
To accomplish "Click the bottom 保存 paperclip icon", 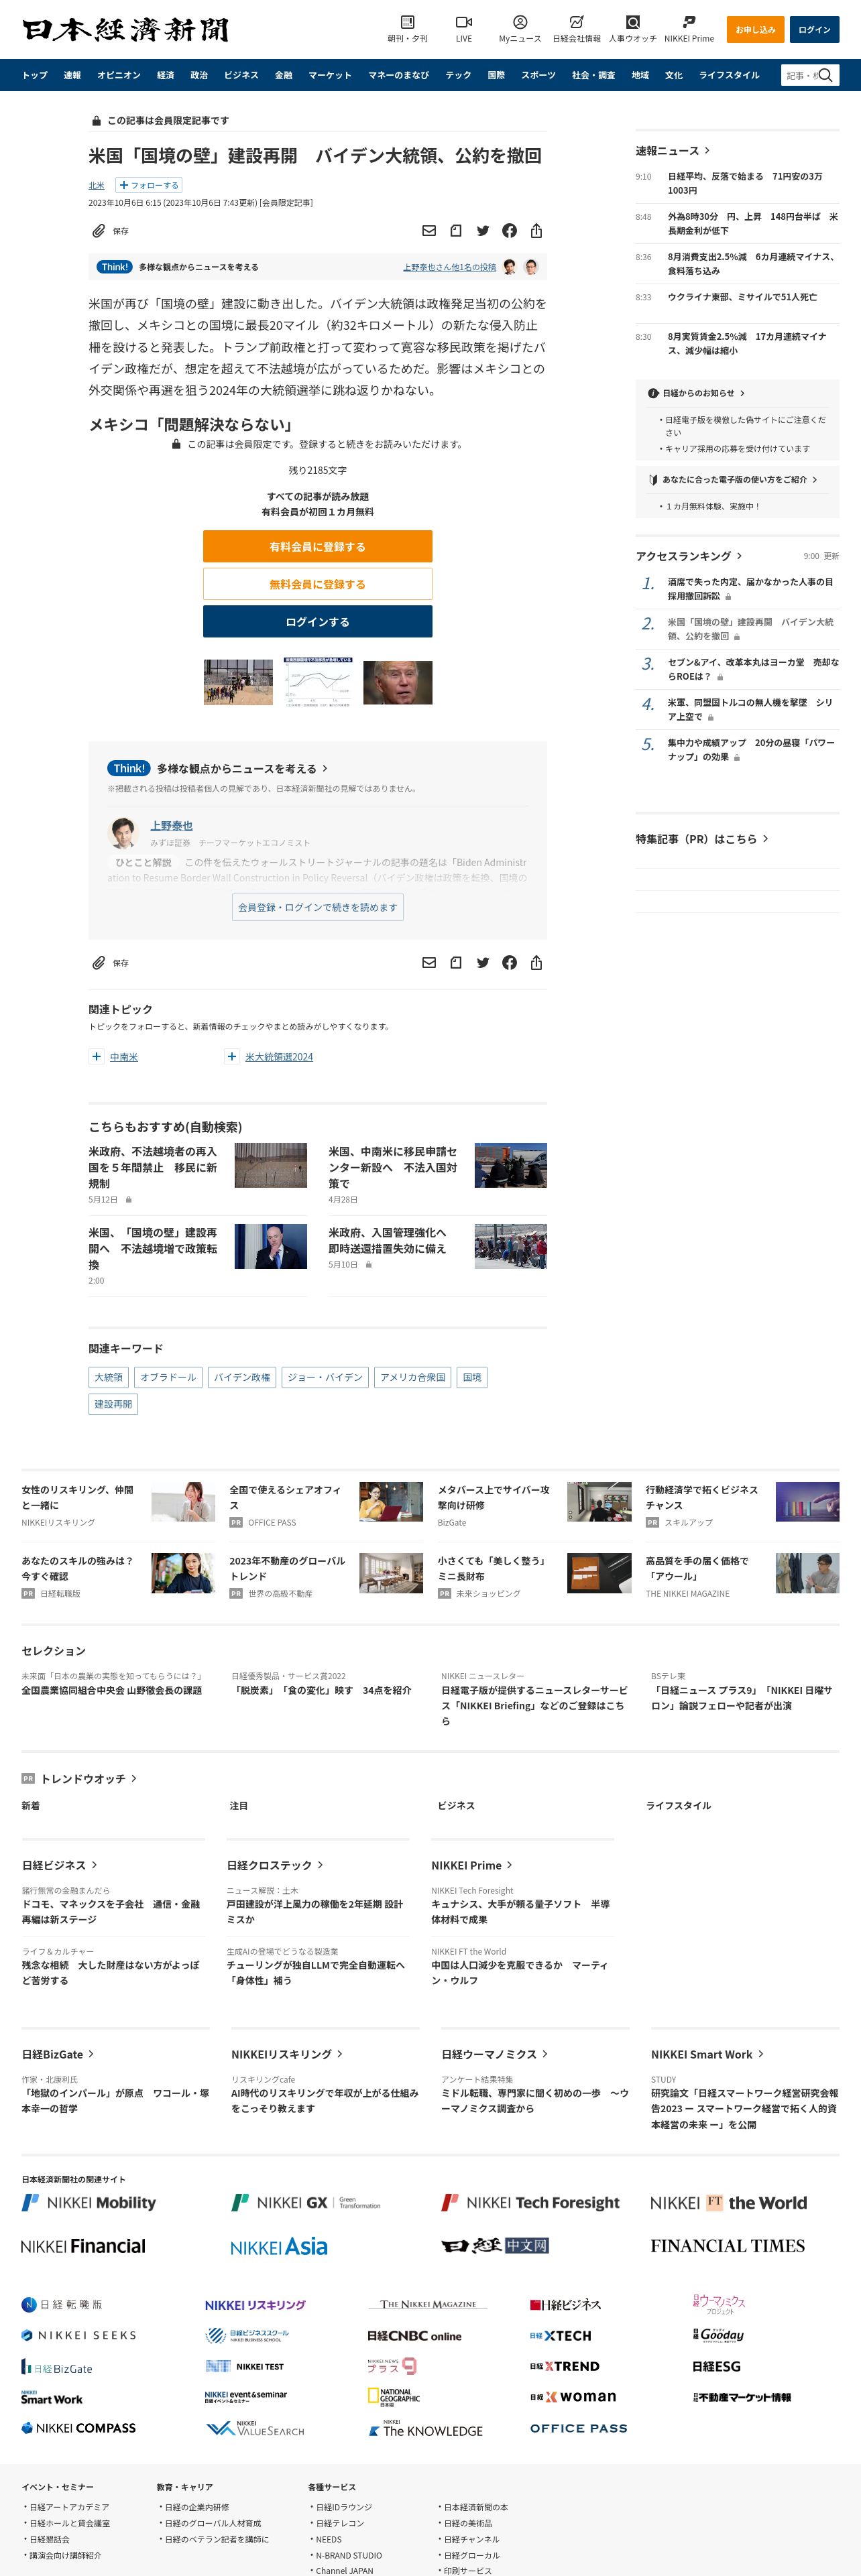I will (x=98, y=963).
